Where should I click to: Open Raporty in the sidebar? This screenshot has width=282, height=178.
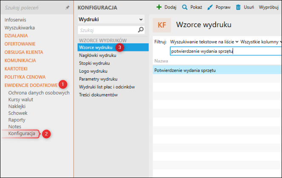click(x=17, y=120)
